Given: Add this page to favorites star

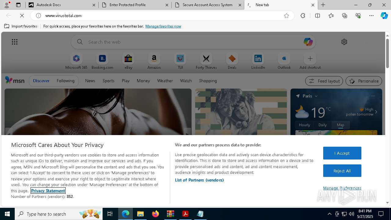Looking at the screenshot, I should [287, 16].
